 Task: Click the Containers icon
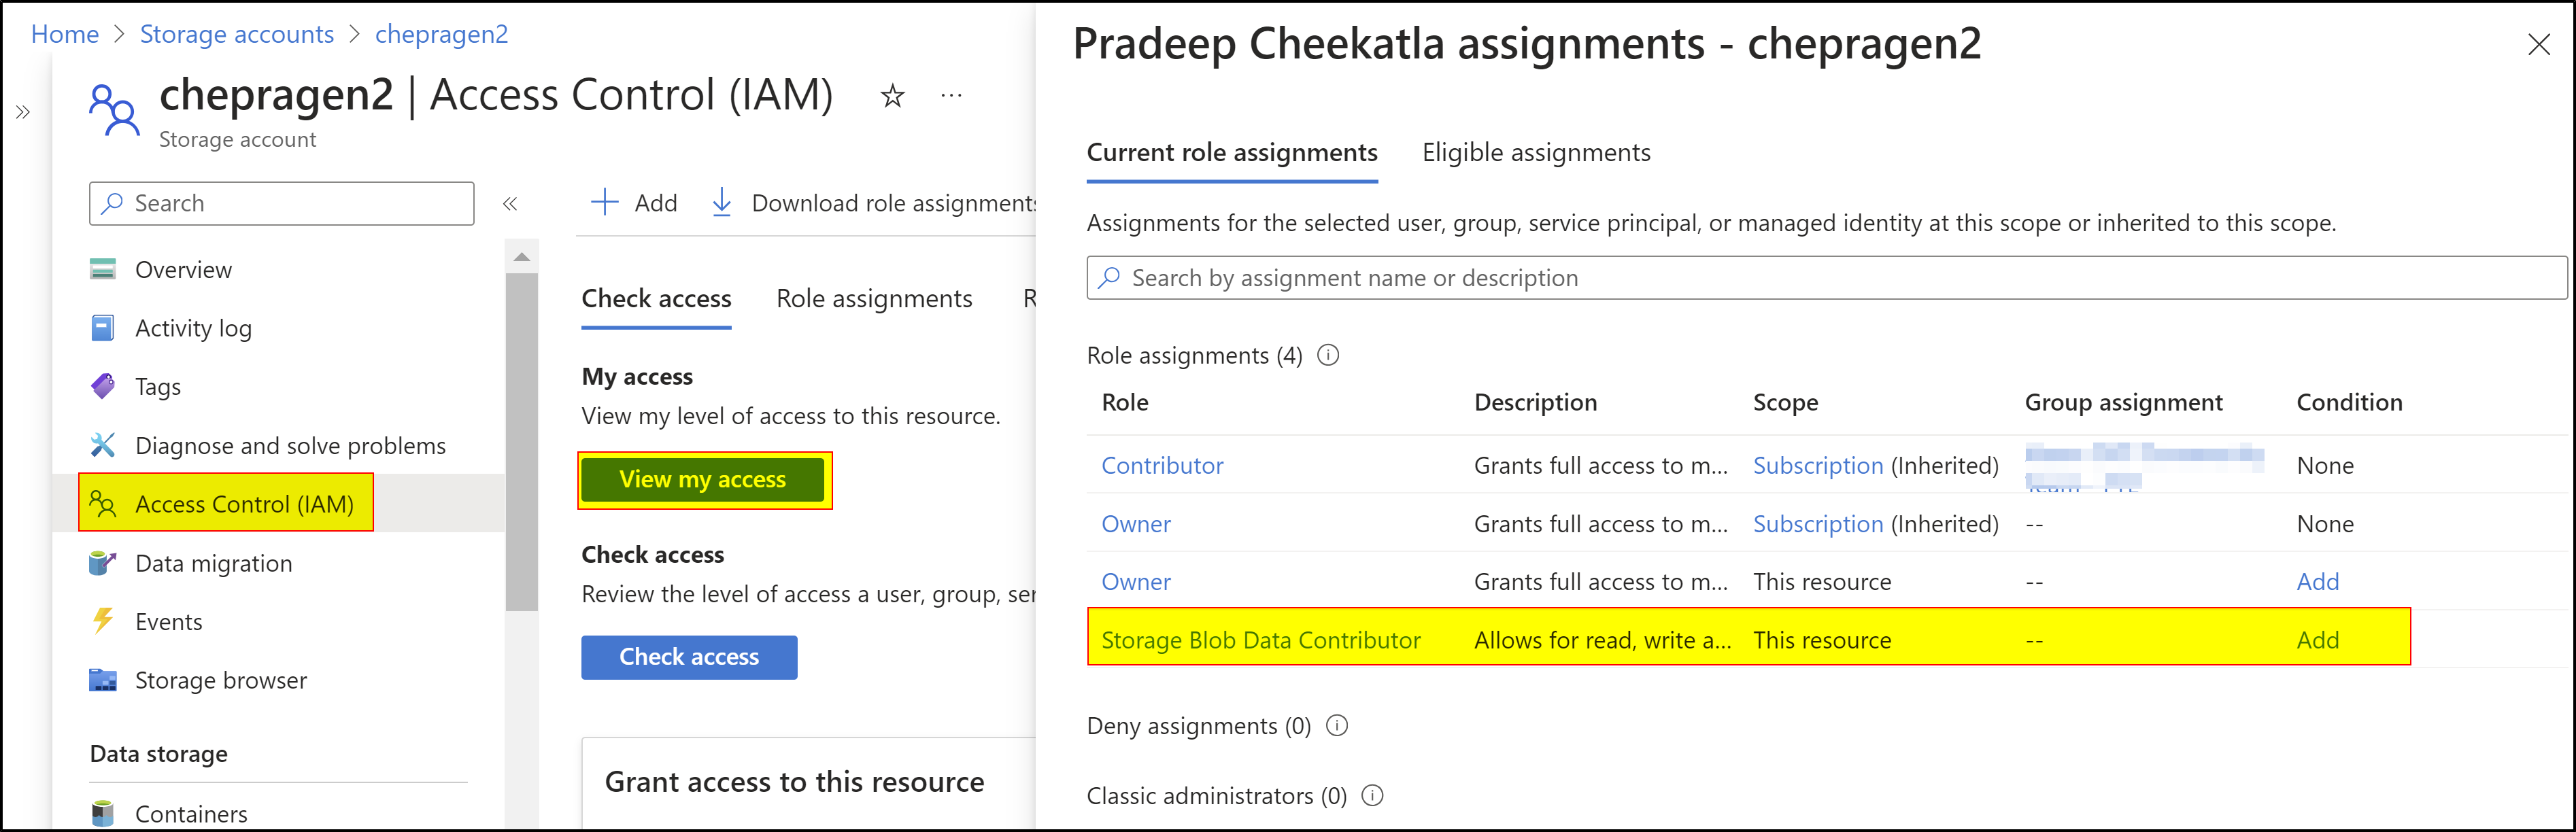click(103, 813)
